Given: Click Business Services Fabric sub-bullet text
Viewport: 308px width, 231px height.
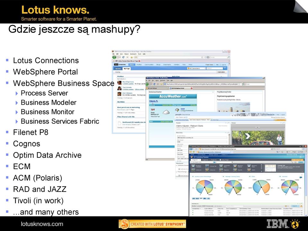Looking at the screenshot, I should click(60, 121).
